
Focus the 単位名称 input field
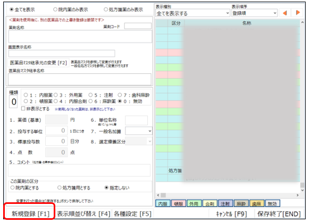[x=137, y=121]
